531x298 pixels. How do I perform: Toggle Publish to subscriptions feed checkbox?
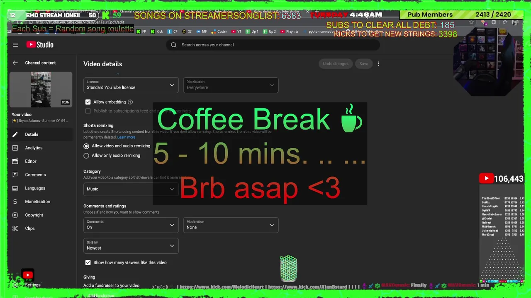click(88, 111)
